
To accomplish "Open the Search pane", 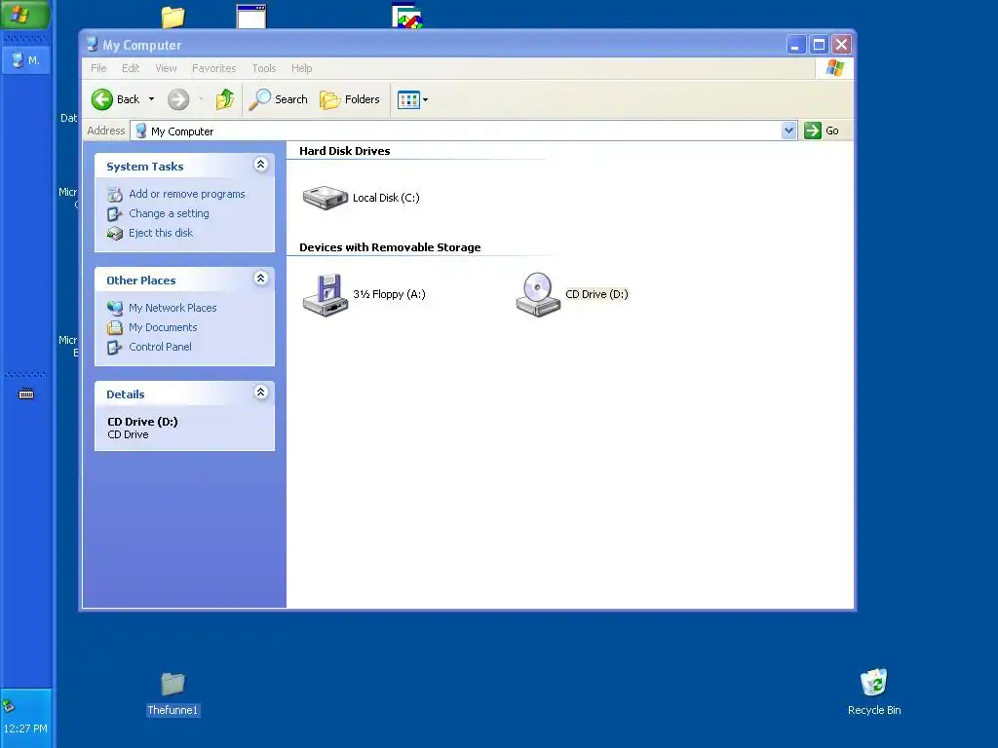I will point(278,99).
